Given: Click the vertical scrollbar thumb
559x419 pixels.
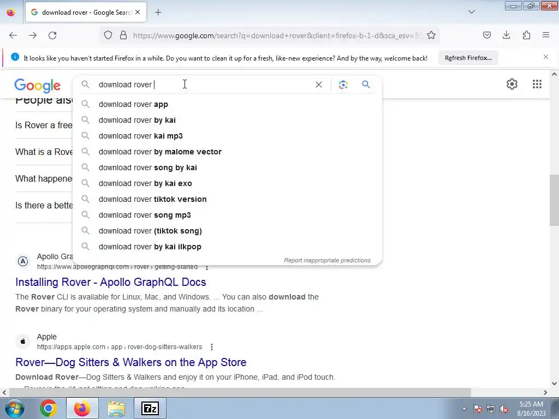Looking at the screenshot, I should [554, 200].
